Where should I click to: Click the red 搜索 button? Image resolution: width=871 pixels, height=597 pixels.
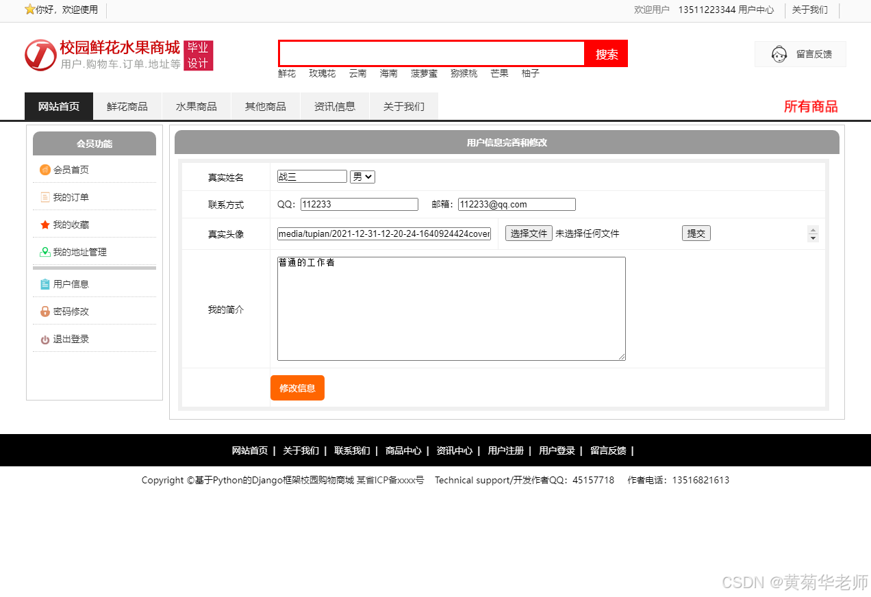pos(607,54)
